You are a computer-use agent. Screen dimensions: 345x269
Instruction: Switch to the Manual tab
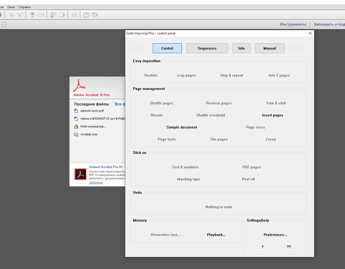click(270, 48)
